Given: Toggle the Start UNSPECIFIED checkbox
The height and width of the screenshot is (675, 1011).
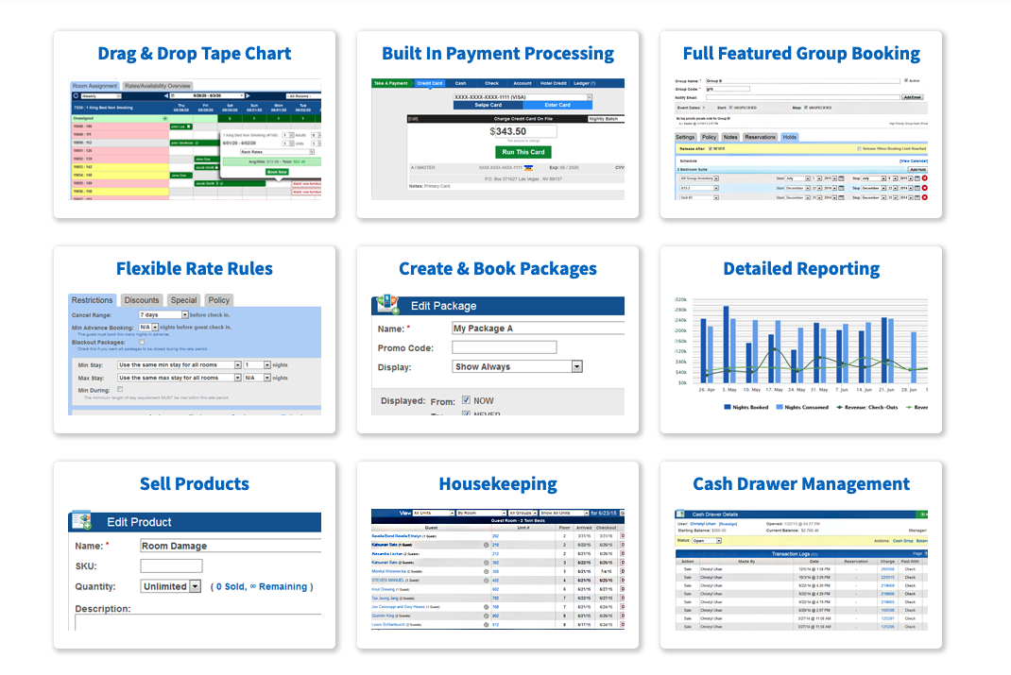Looking at the screenshot, I should point(730,108).
